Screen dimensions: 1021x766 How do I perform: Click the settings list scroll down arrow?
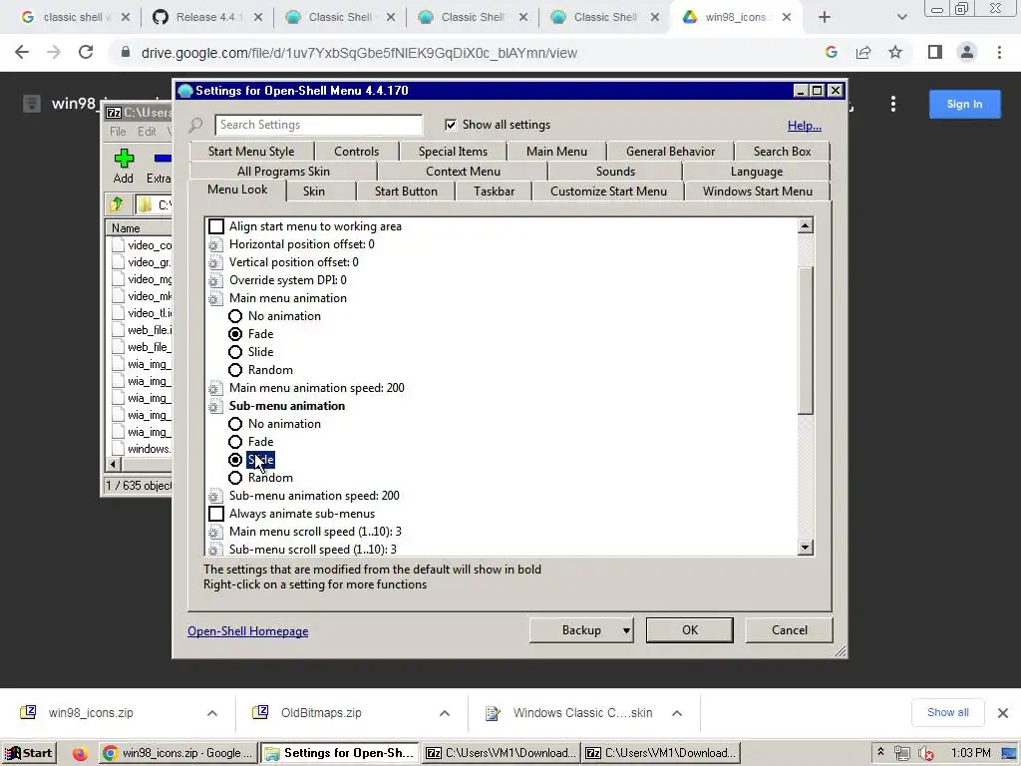(806, 548)
